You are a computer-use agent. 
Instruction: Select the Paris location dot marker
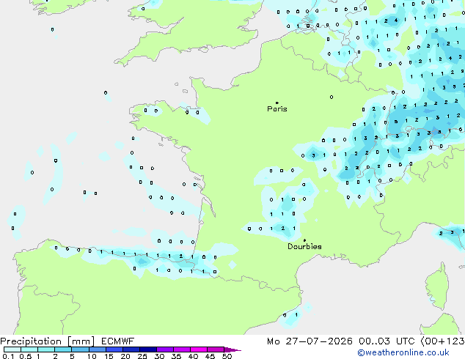click(277, 103)
